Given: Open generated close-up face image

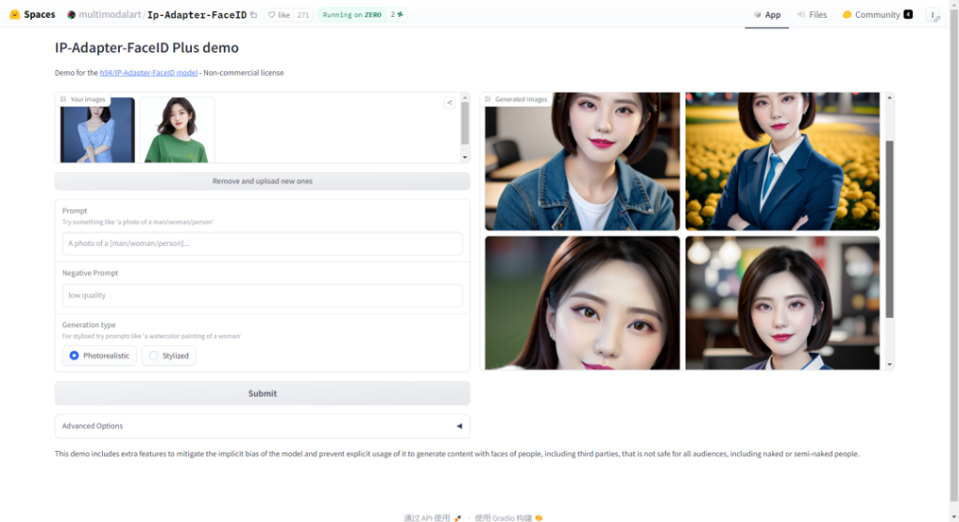Looking at the screenshot, I should [583, 303].
